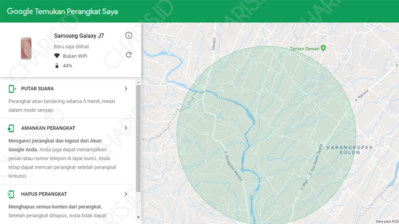Click the actions panel scrollbar thumb
399x224 pixels.
[x=138, y=138]
